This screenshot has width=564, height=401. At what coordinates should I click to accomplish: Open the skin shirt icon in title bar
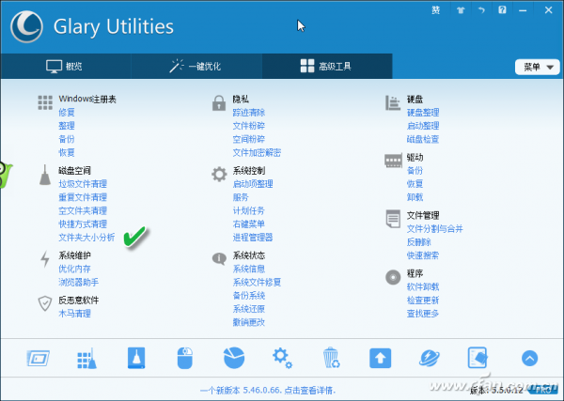461,10
